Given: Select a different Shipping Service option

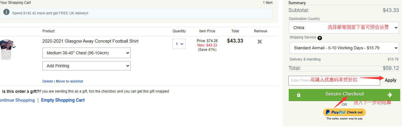Looking at the screenshot, I should [344, 48].
